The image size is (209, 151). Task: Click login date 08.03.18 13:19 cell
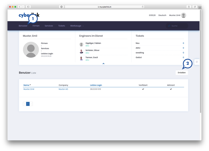[x=95, y=89]
